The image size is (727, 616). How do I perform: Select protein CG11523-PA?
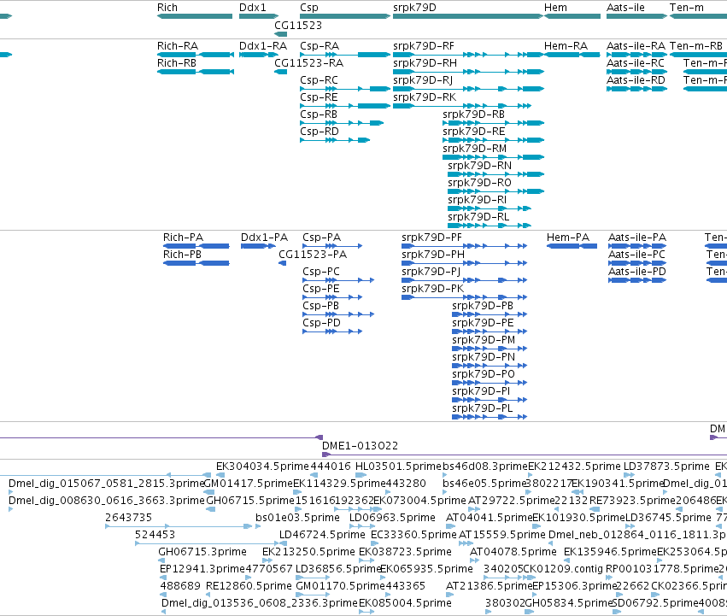[x=283, y=263]
